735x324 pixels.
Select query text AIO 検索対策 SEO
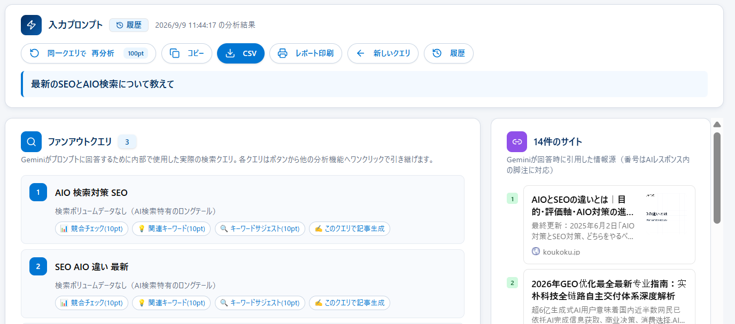pos(91,193)
